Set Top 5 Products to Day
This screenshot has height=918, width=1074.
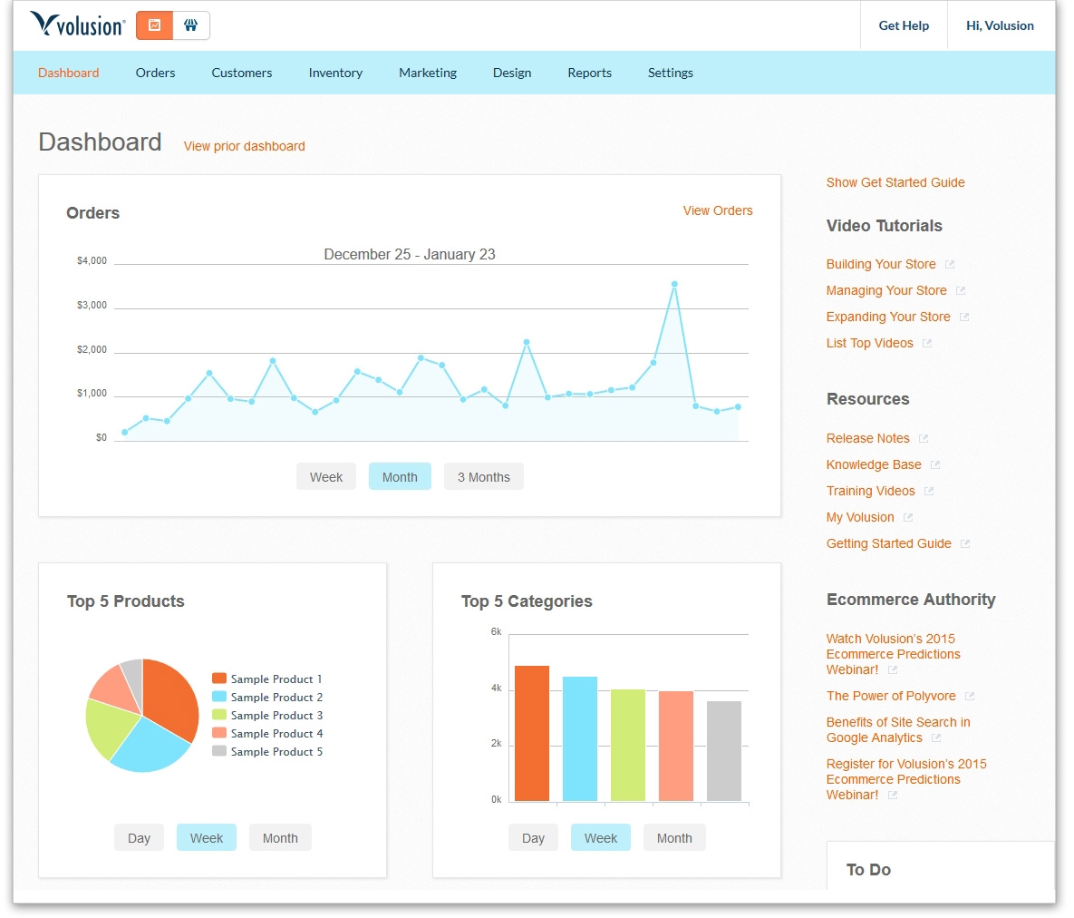(139, 838)
